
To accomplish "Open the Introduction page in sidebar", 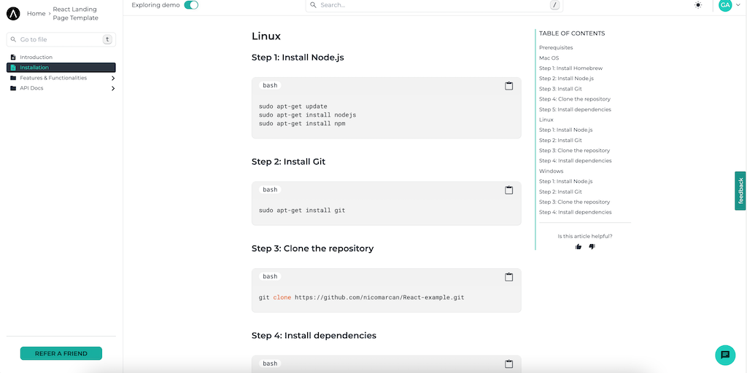I will click(36, 57).
